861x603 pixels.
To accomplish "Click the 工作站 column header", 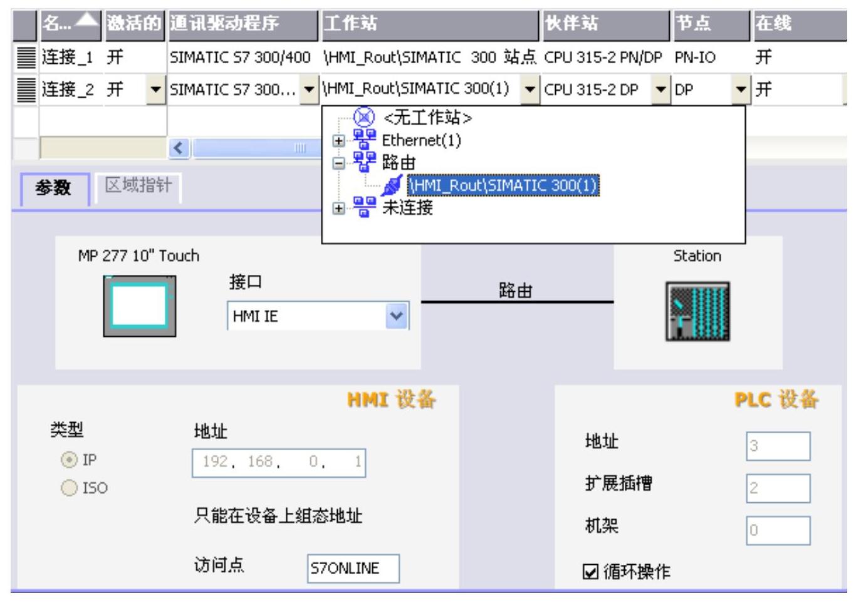I will 430,24.
